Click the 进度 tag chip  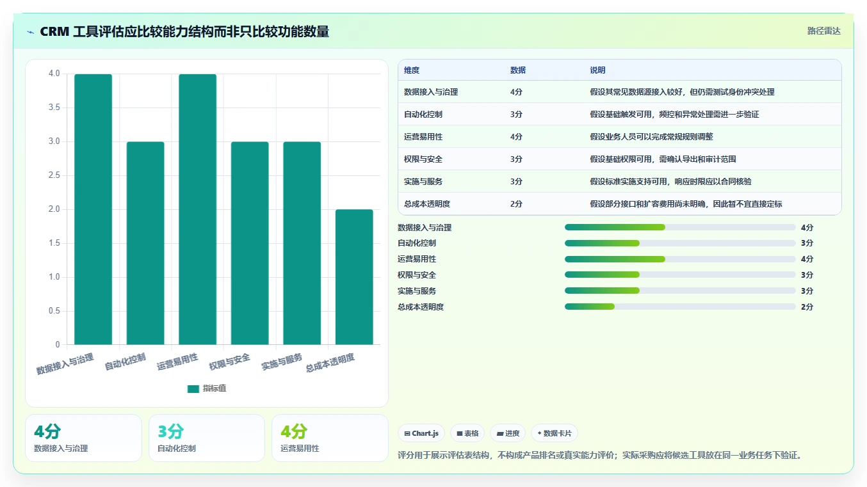coord(508,433)
